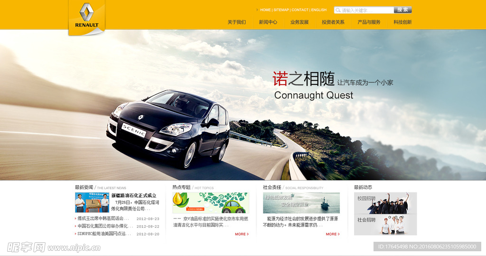Click the Renault logo badge
Viewport: 486px width, 256px height.
pos(86,17)
